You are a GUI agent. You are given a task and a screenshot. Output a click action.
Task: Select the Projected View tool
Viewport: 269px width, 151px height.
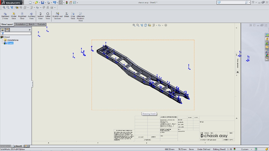pos(22,16)
